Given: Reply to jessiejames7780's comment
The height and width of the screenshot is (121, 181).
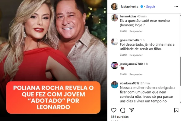Looking at the screenshot, I should [x=136, y=74].
